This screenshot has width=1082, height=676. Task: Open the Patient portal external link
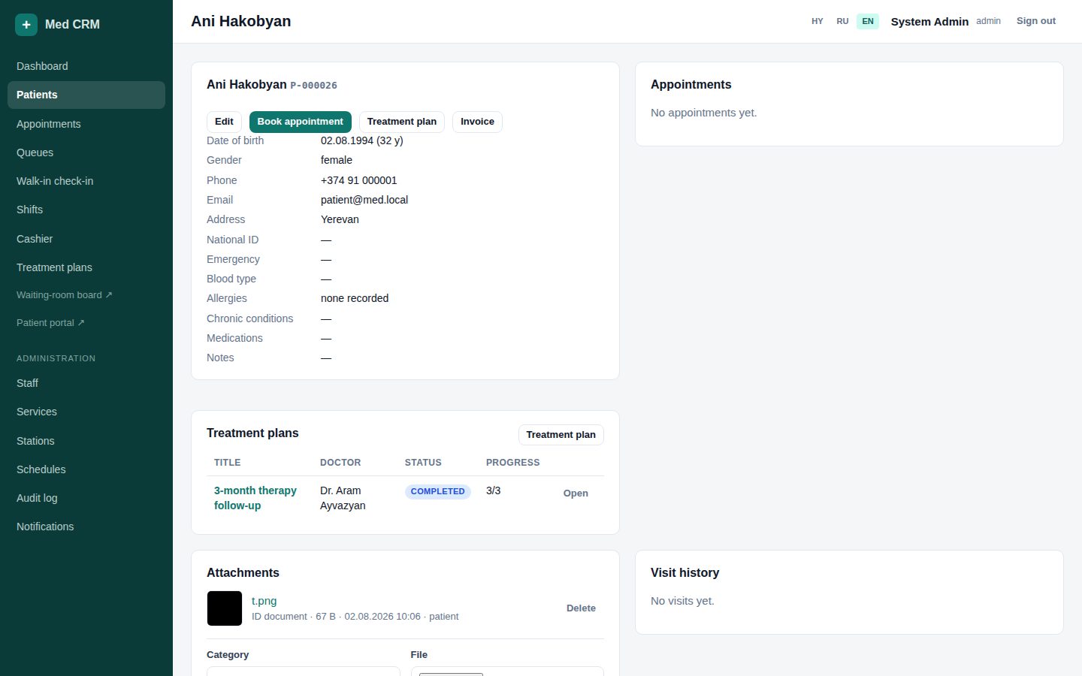(86, 323)
